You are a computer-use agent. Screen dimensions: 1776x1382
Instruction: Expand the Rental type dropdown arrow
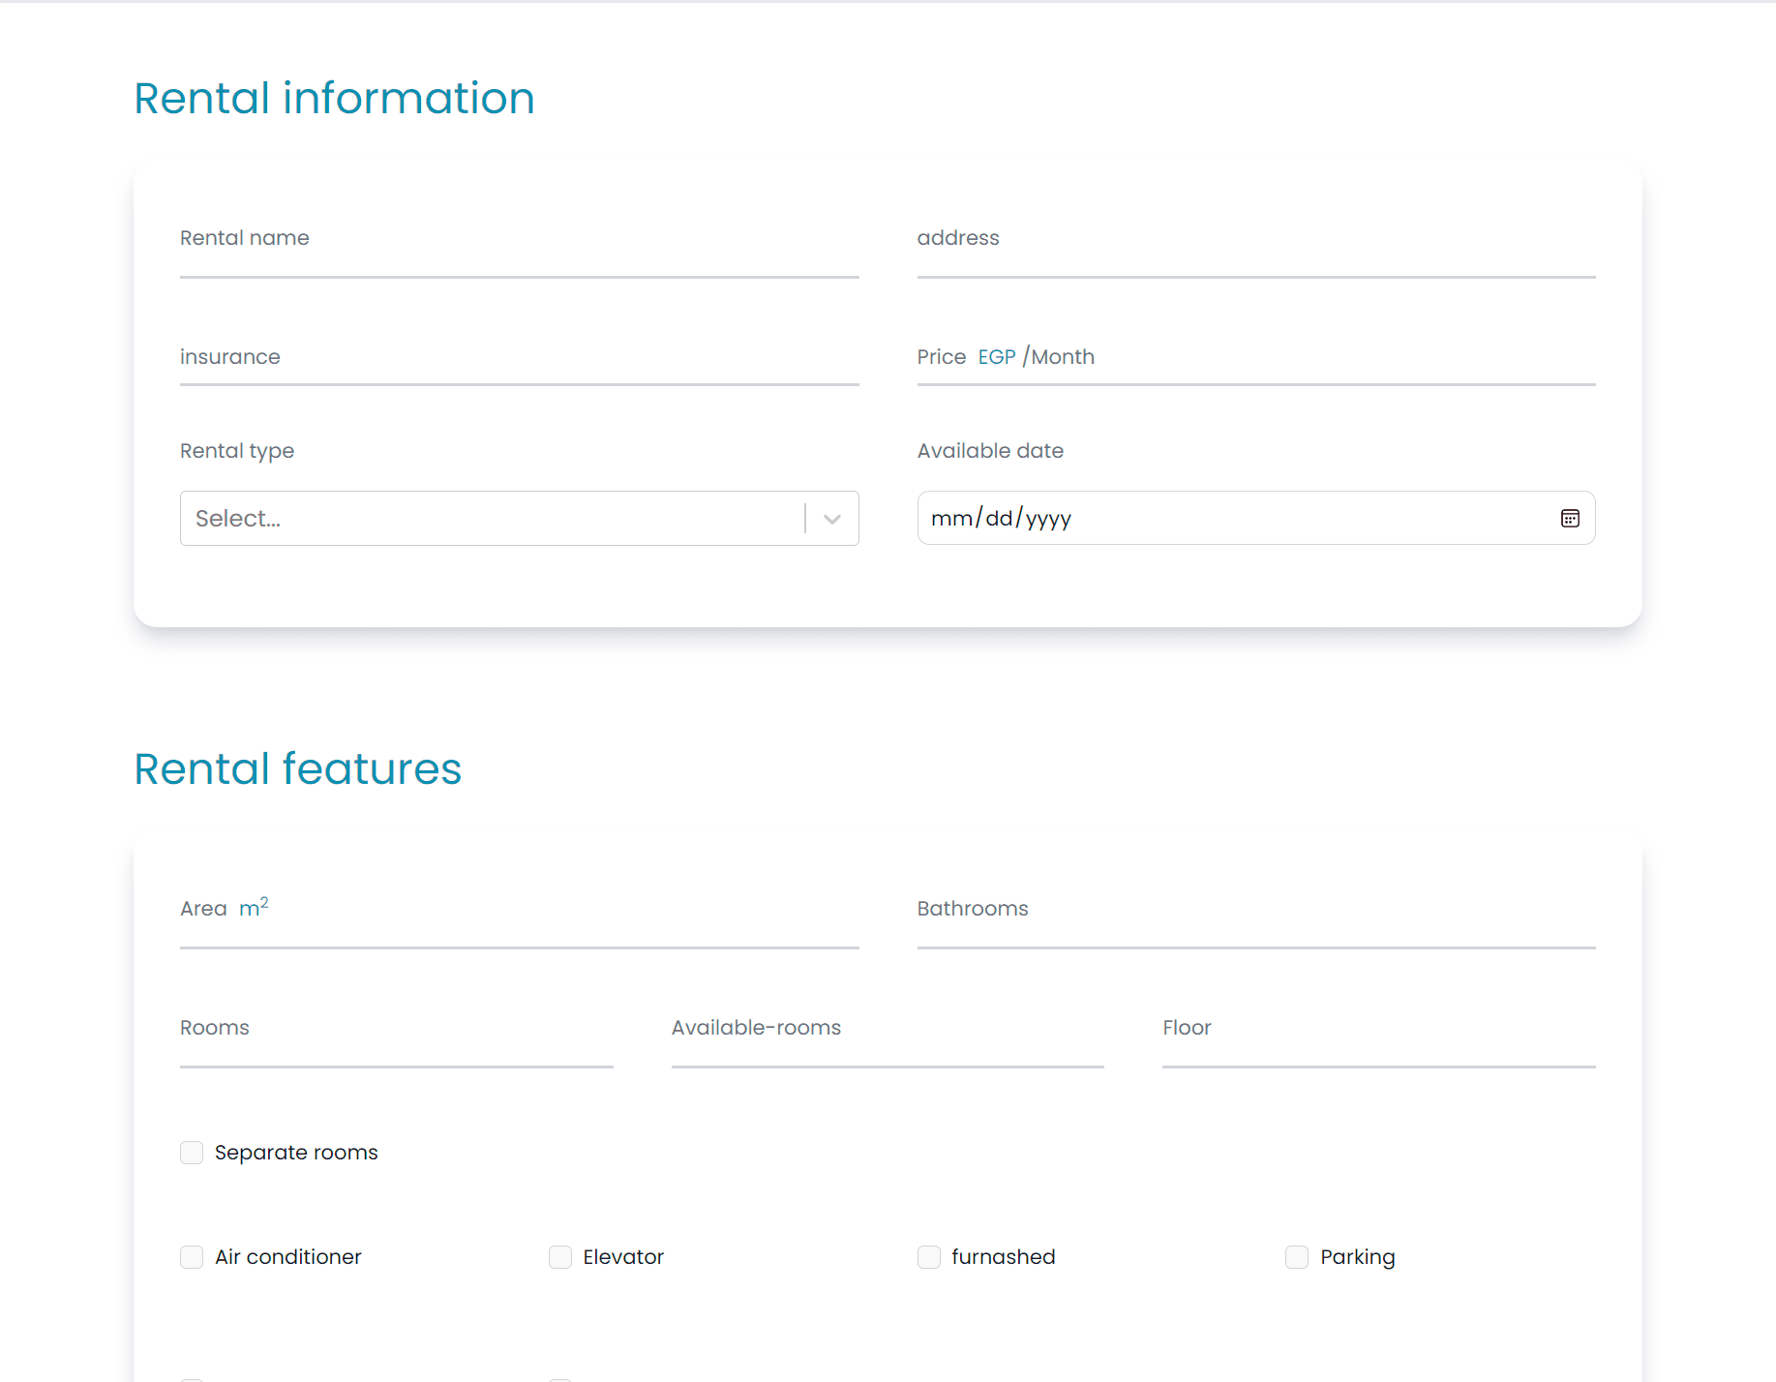[x=832, y=519]
